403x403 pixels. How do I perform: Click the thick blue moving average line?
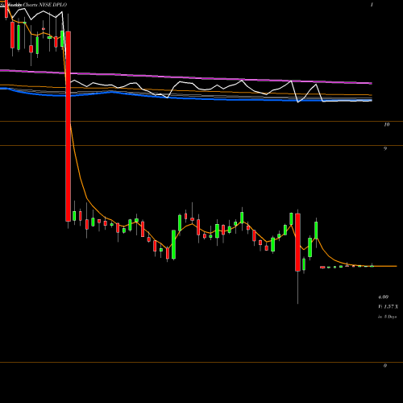point(186,98)
